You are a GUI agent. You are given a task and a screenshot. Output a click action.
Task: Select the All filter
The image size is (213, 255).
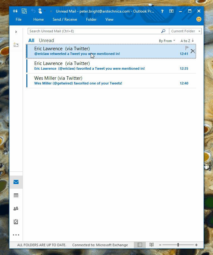click(x=31, y=41)
